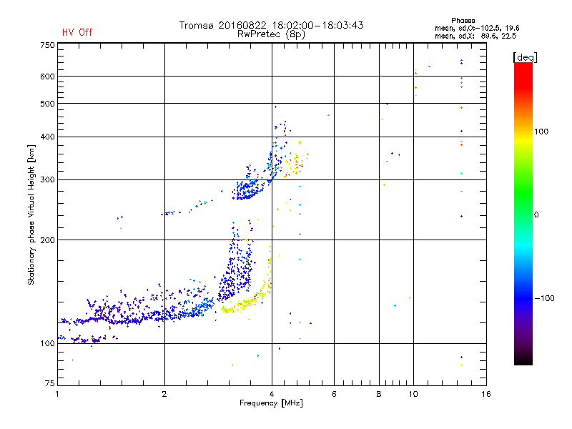This screenshot has height=429, width=572.
Task: Select the 'mean, sd,O:-102.5, 19.6' line
Action: pos(477,28)
